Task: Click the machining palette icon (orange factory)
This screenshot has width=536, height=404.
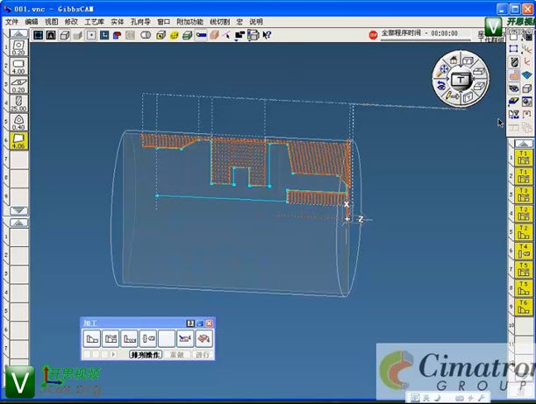Action: [x=514, y=75]
